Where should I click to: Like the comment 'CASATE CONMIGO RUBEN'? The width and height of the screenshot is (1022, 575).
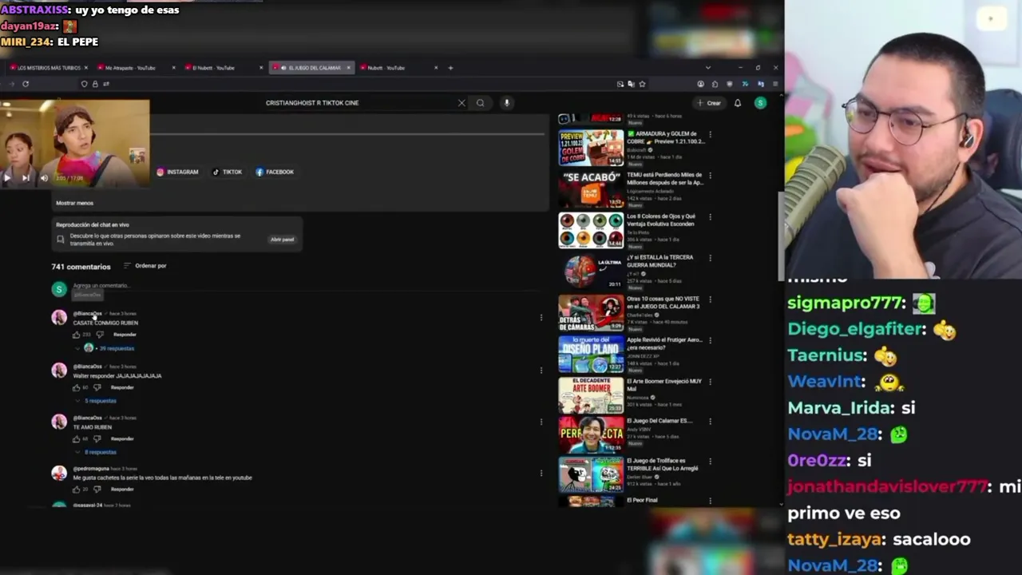[x=77, y=335]
